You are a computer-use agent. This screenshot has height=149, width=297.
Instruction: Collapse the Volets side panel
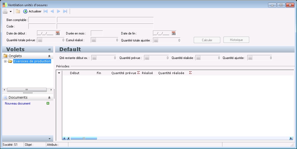[49, 50]
